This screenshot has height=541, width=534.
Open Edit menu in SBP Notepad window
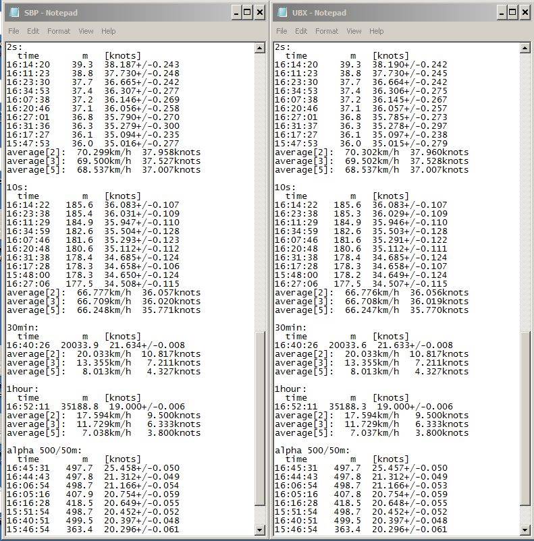point(33,31)
